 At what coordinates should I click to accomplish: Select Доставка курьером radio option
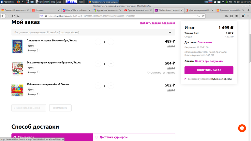pos(96,137)
